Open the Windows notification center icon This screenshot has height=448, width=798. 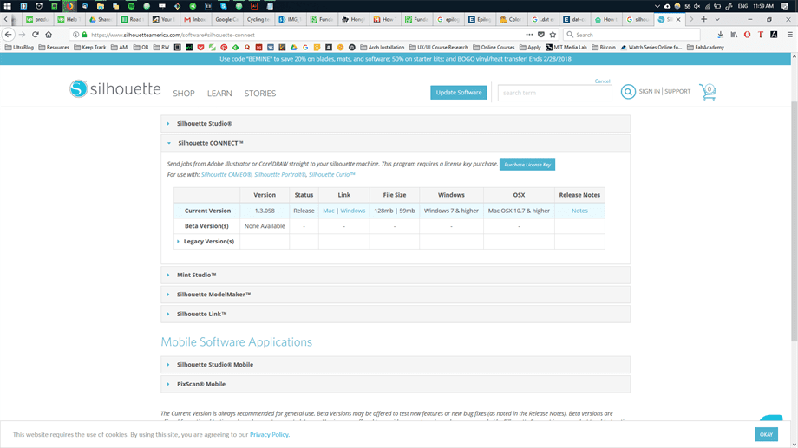click(784, 6)
